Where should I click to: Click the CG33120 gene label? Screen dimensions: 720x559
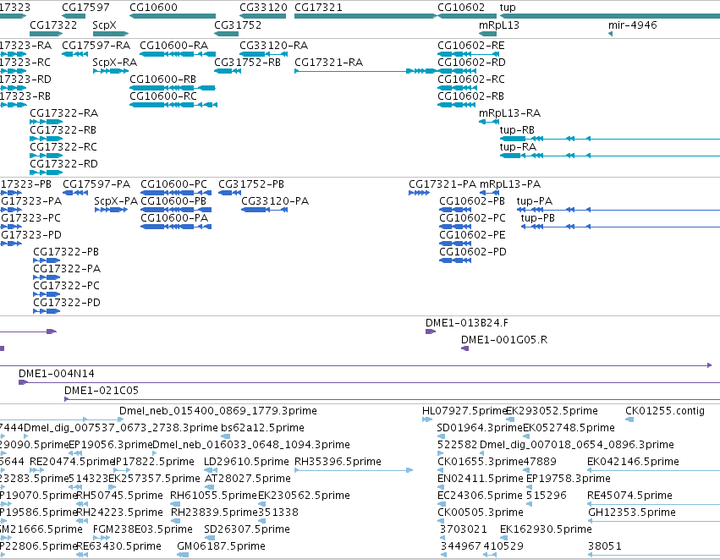pos(264,8)
